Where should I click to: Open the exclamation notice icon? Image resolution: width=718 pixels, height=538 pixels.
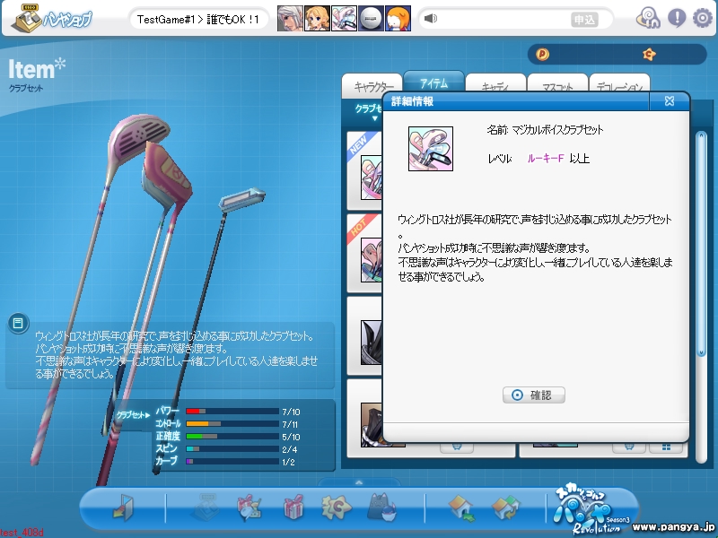tap(677, 18)
